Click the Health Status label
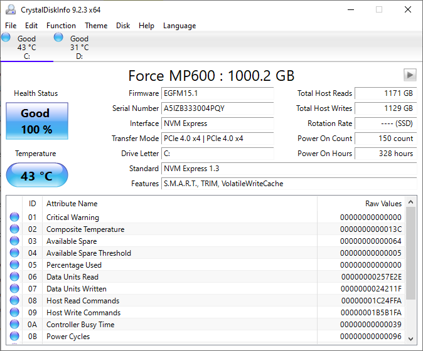The image size is (423, 351). coord(36,93)
